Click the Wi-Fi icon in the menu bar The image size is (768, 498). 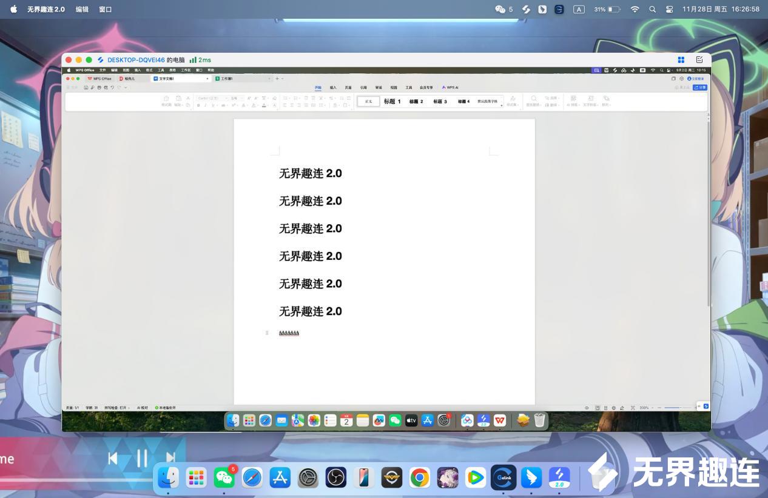click(x=635, y=9)
